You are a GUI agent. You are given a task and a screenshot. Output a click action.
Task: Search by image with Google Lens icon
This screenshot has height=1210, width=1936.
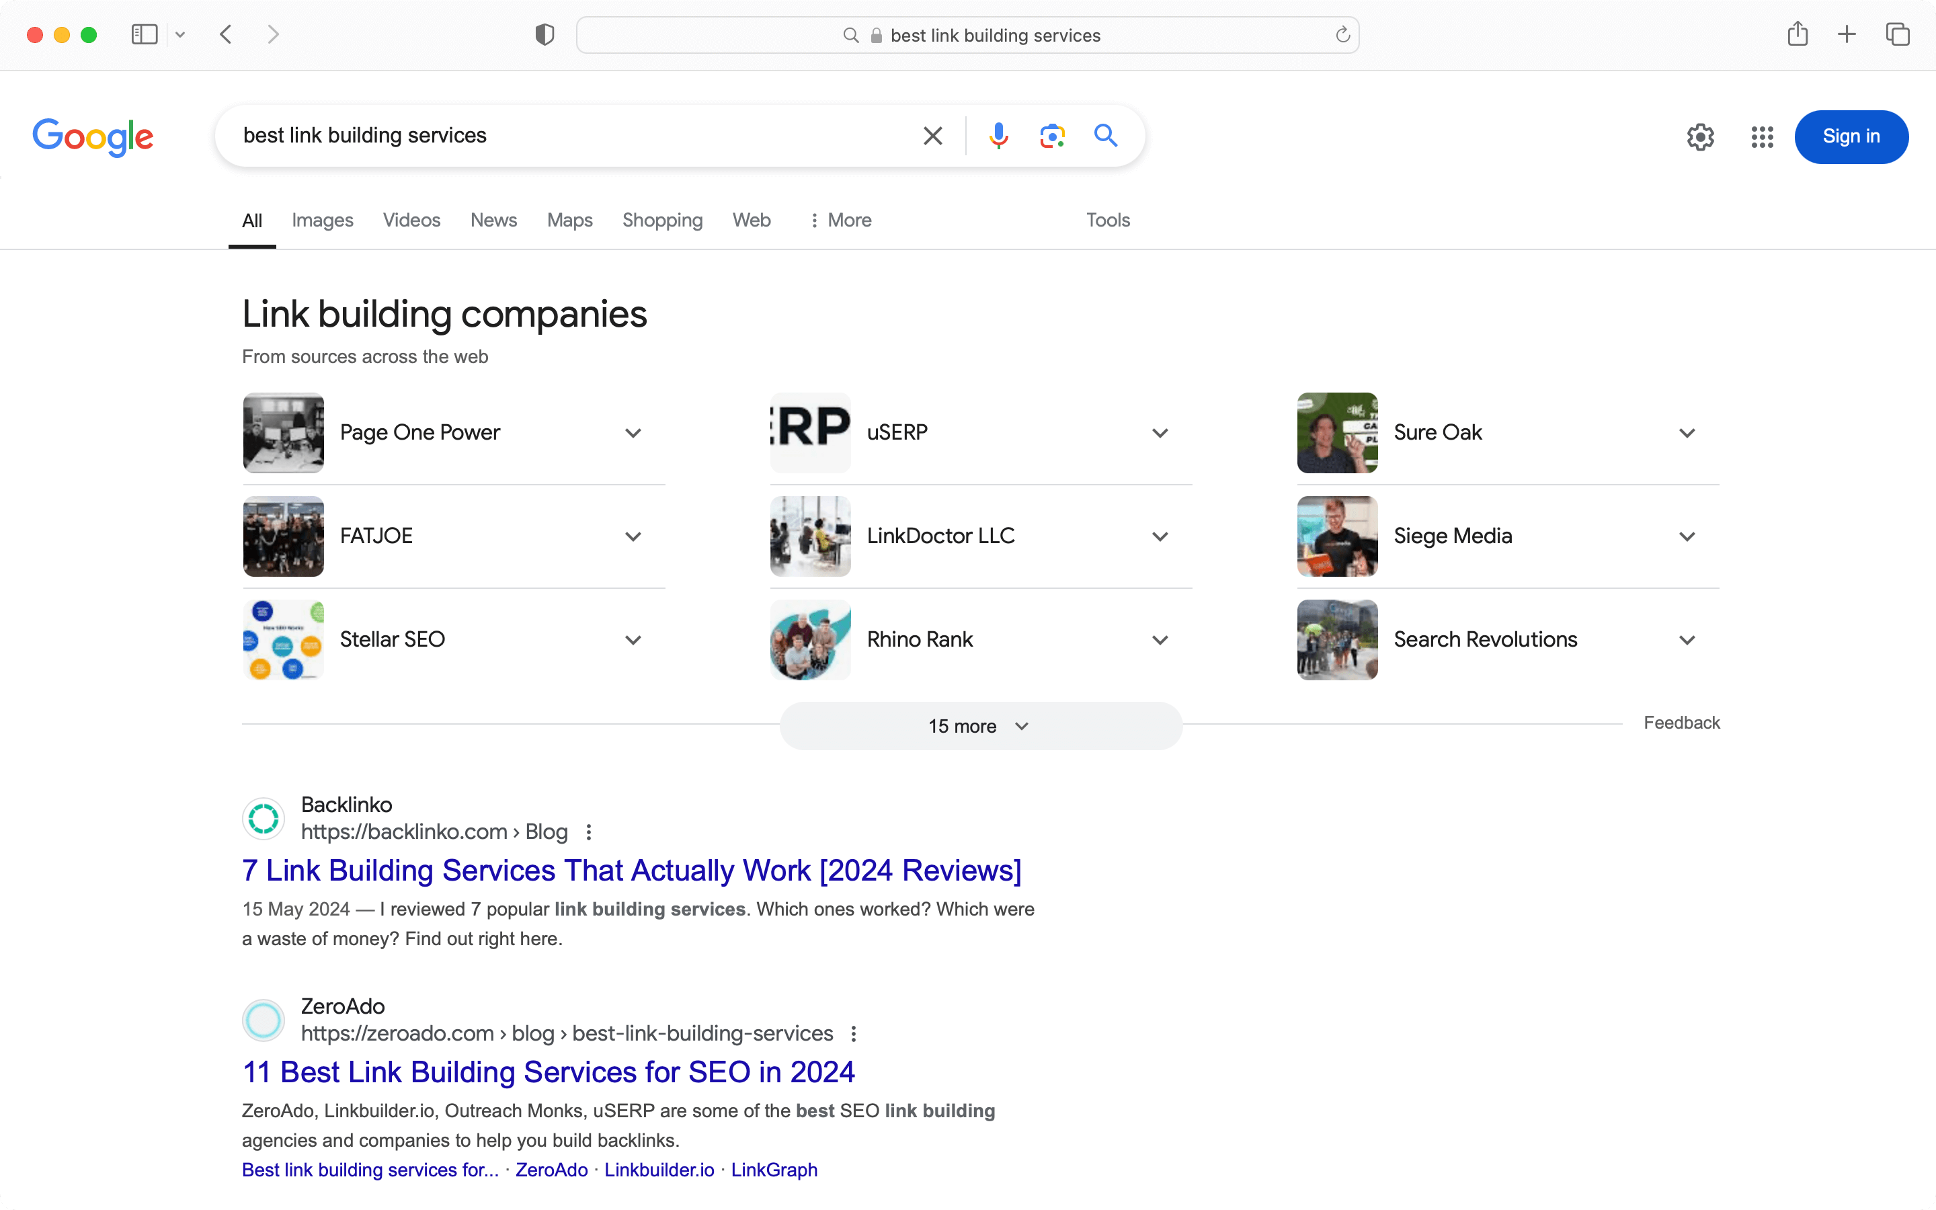pos(1052,136)
